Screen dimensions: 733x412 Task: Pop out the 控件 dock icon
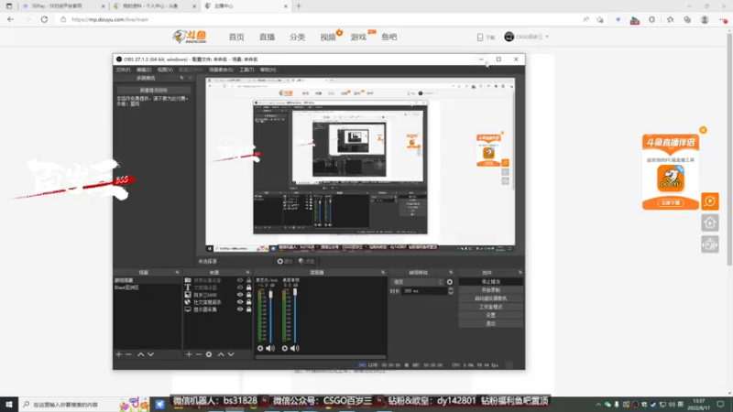click(x=520, y=272)
